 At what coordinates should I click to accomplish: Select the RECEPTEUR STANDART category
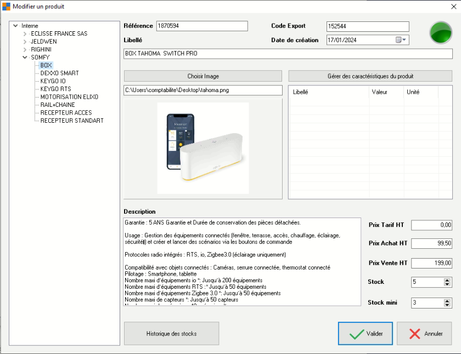[72, 121]
